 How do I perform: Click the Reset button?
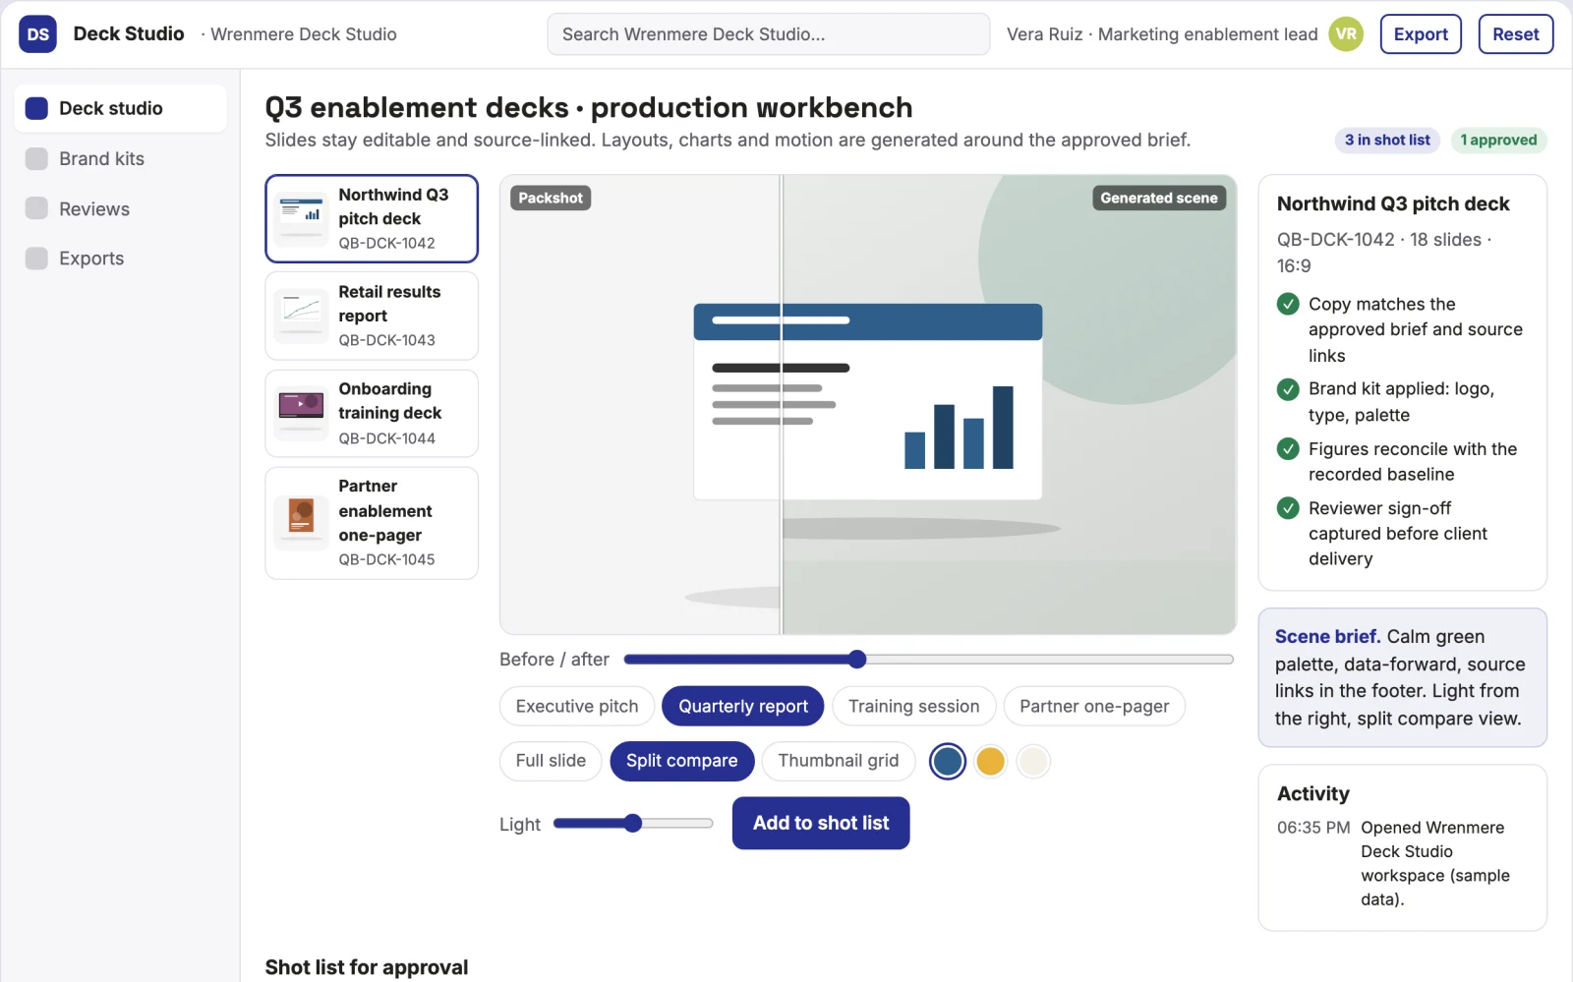[1515, 34]
